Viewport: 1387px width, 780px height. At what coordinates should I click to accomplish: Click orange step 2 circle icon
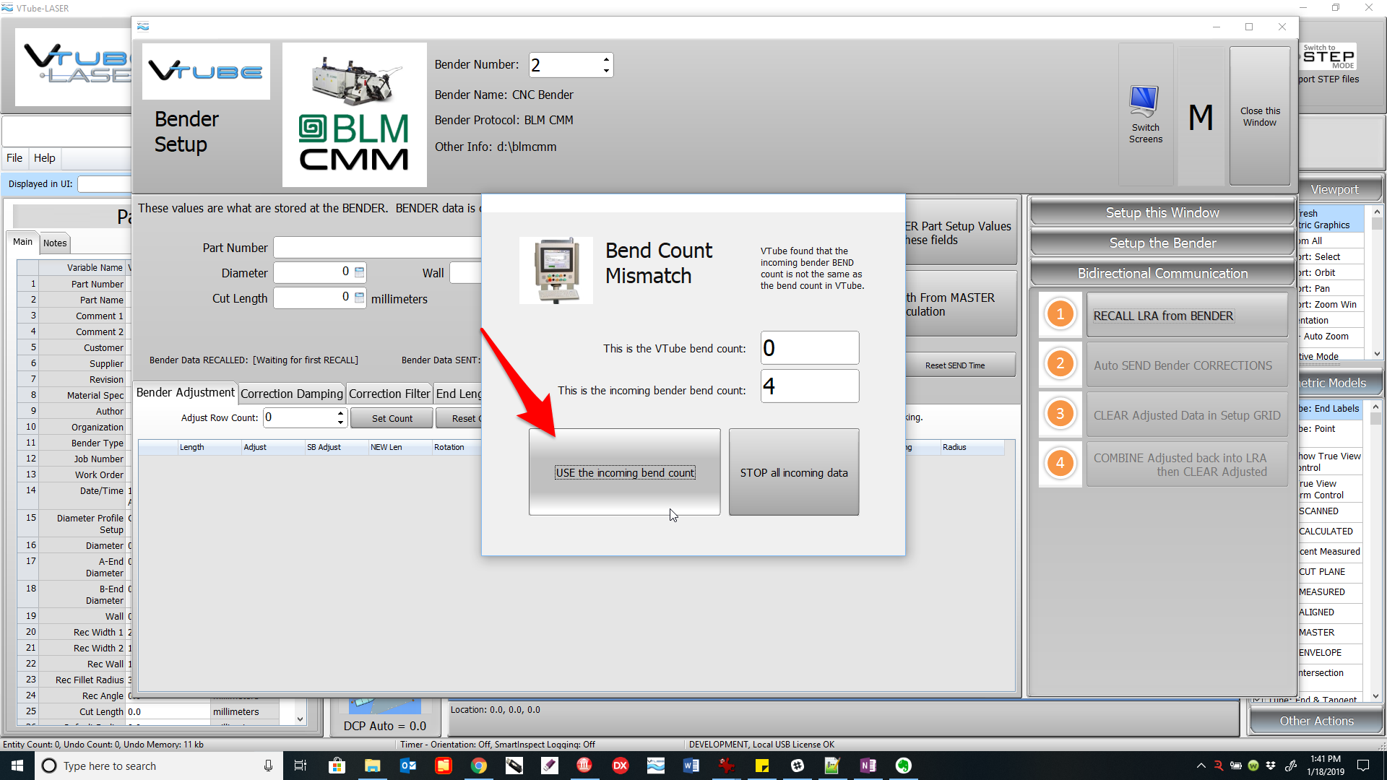[1060, 364]
